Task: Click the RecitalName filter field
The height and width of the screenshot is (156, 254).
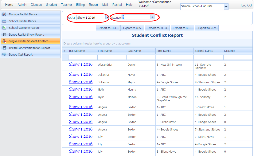Action: pos(83,57)
